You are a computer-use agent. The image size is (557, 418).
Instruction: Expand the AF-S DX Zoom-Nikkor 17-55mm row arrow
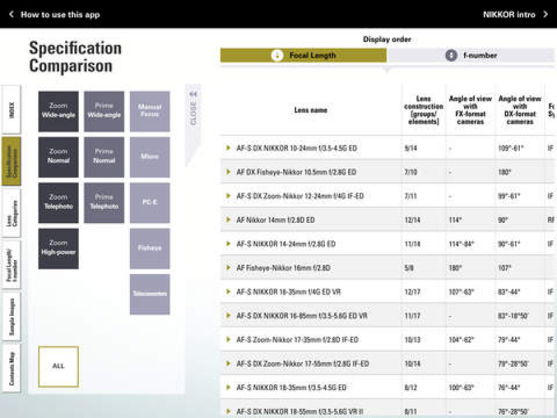point(228,364)
